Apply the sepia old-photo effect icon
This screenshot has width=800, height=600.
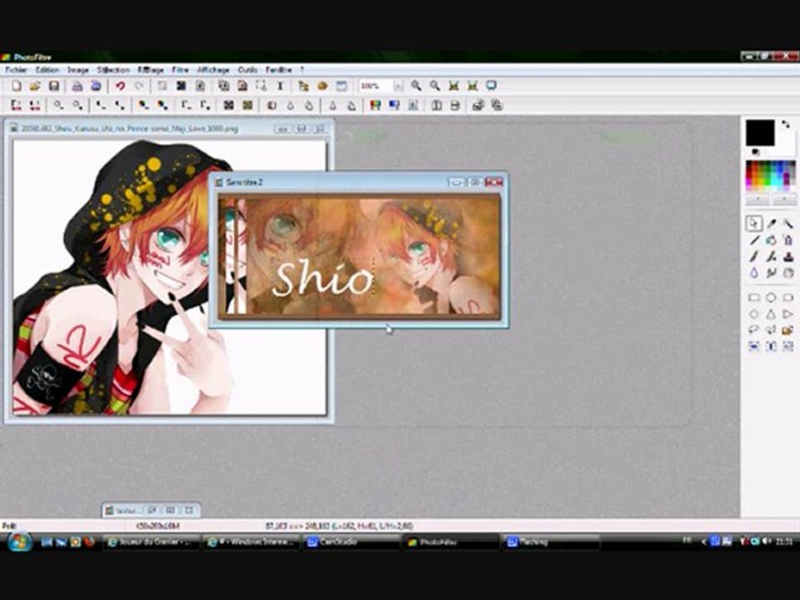click(247, 105)
